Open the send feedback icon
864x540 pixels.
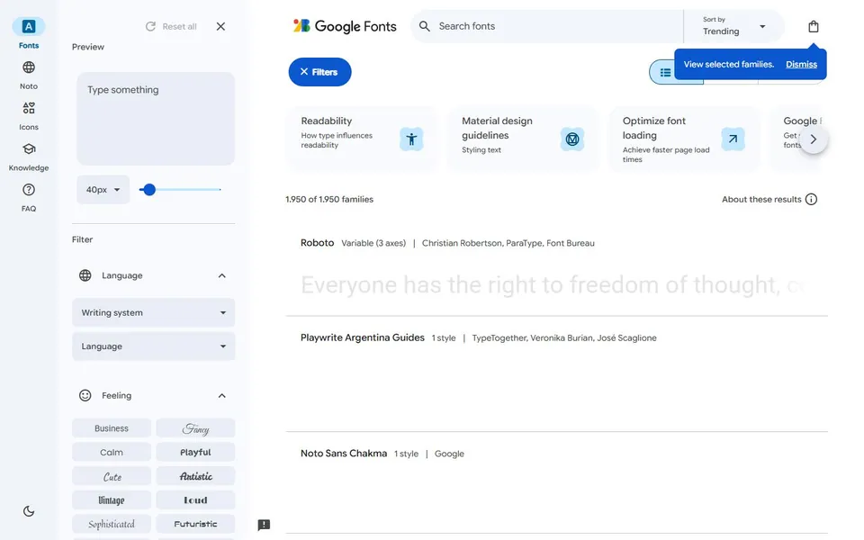coord(264,525)
